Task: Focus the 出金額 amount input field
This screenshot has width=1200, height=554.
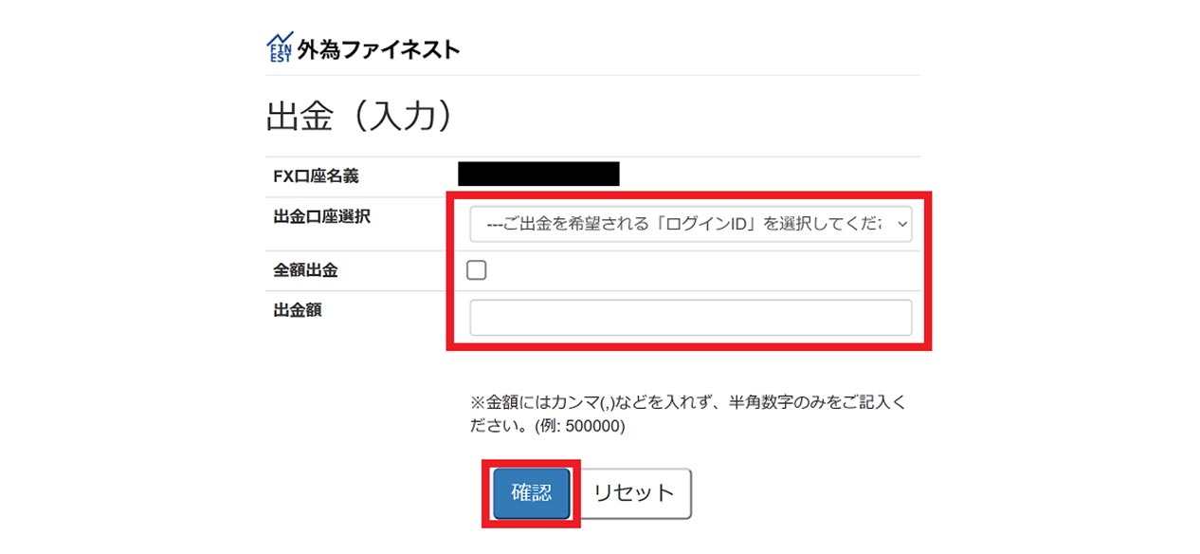Action: tap(691, 318)
